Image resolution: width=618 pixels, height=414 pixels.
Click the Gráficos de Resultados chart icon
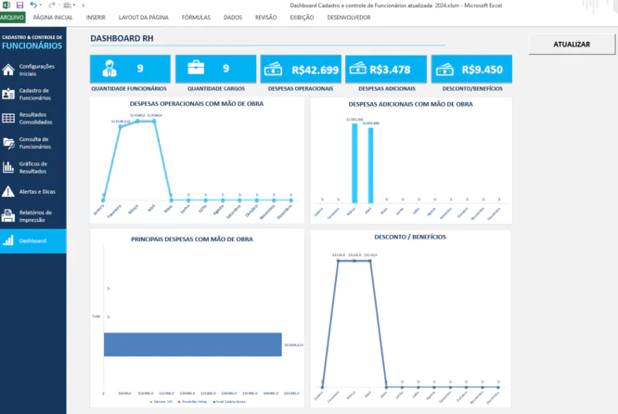[8, 167]
